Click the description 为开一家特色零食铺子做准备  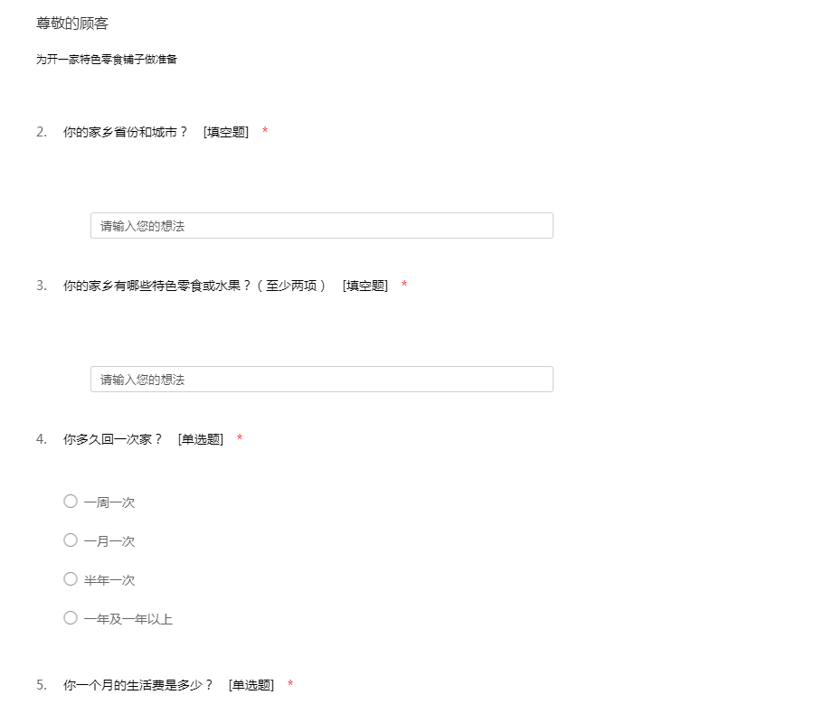107,60
